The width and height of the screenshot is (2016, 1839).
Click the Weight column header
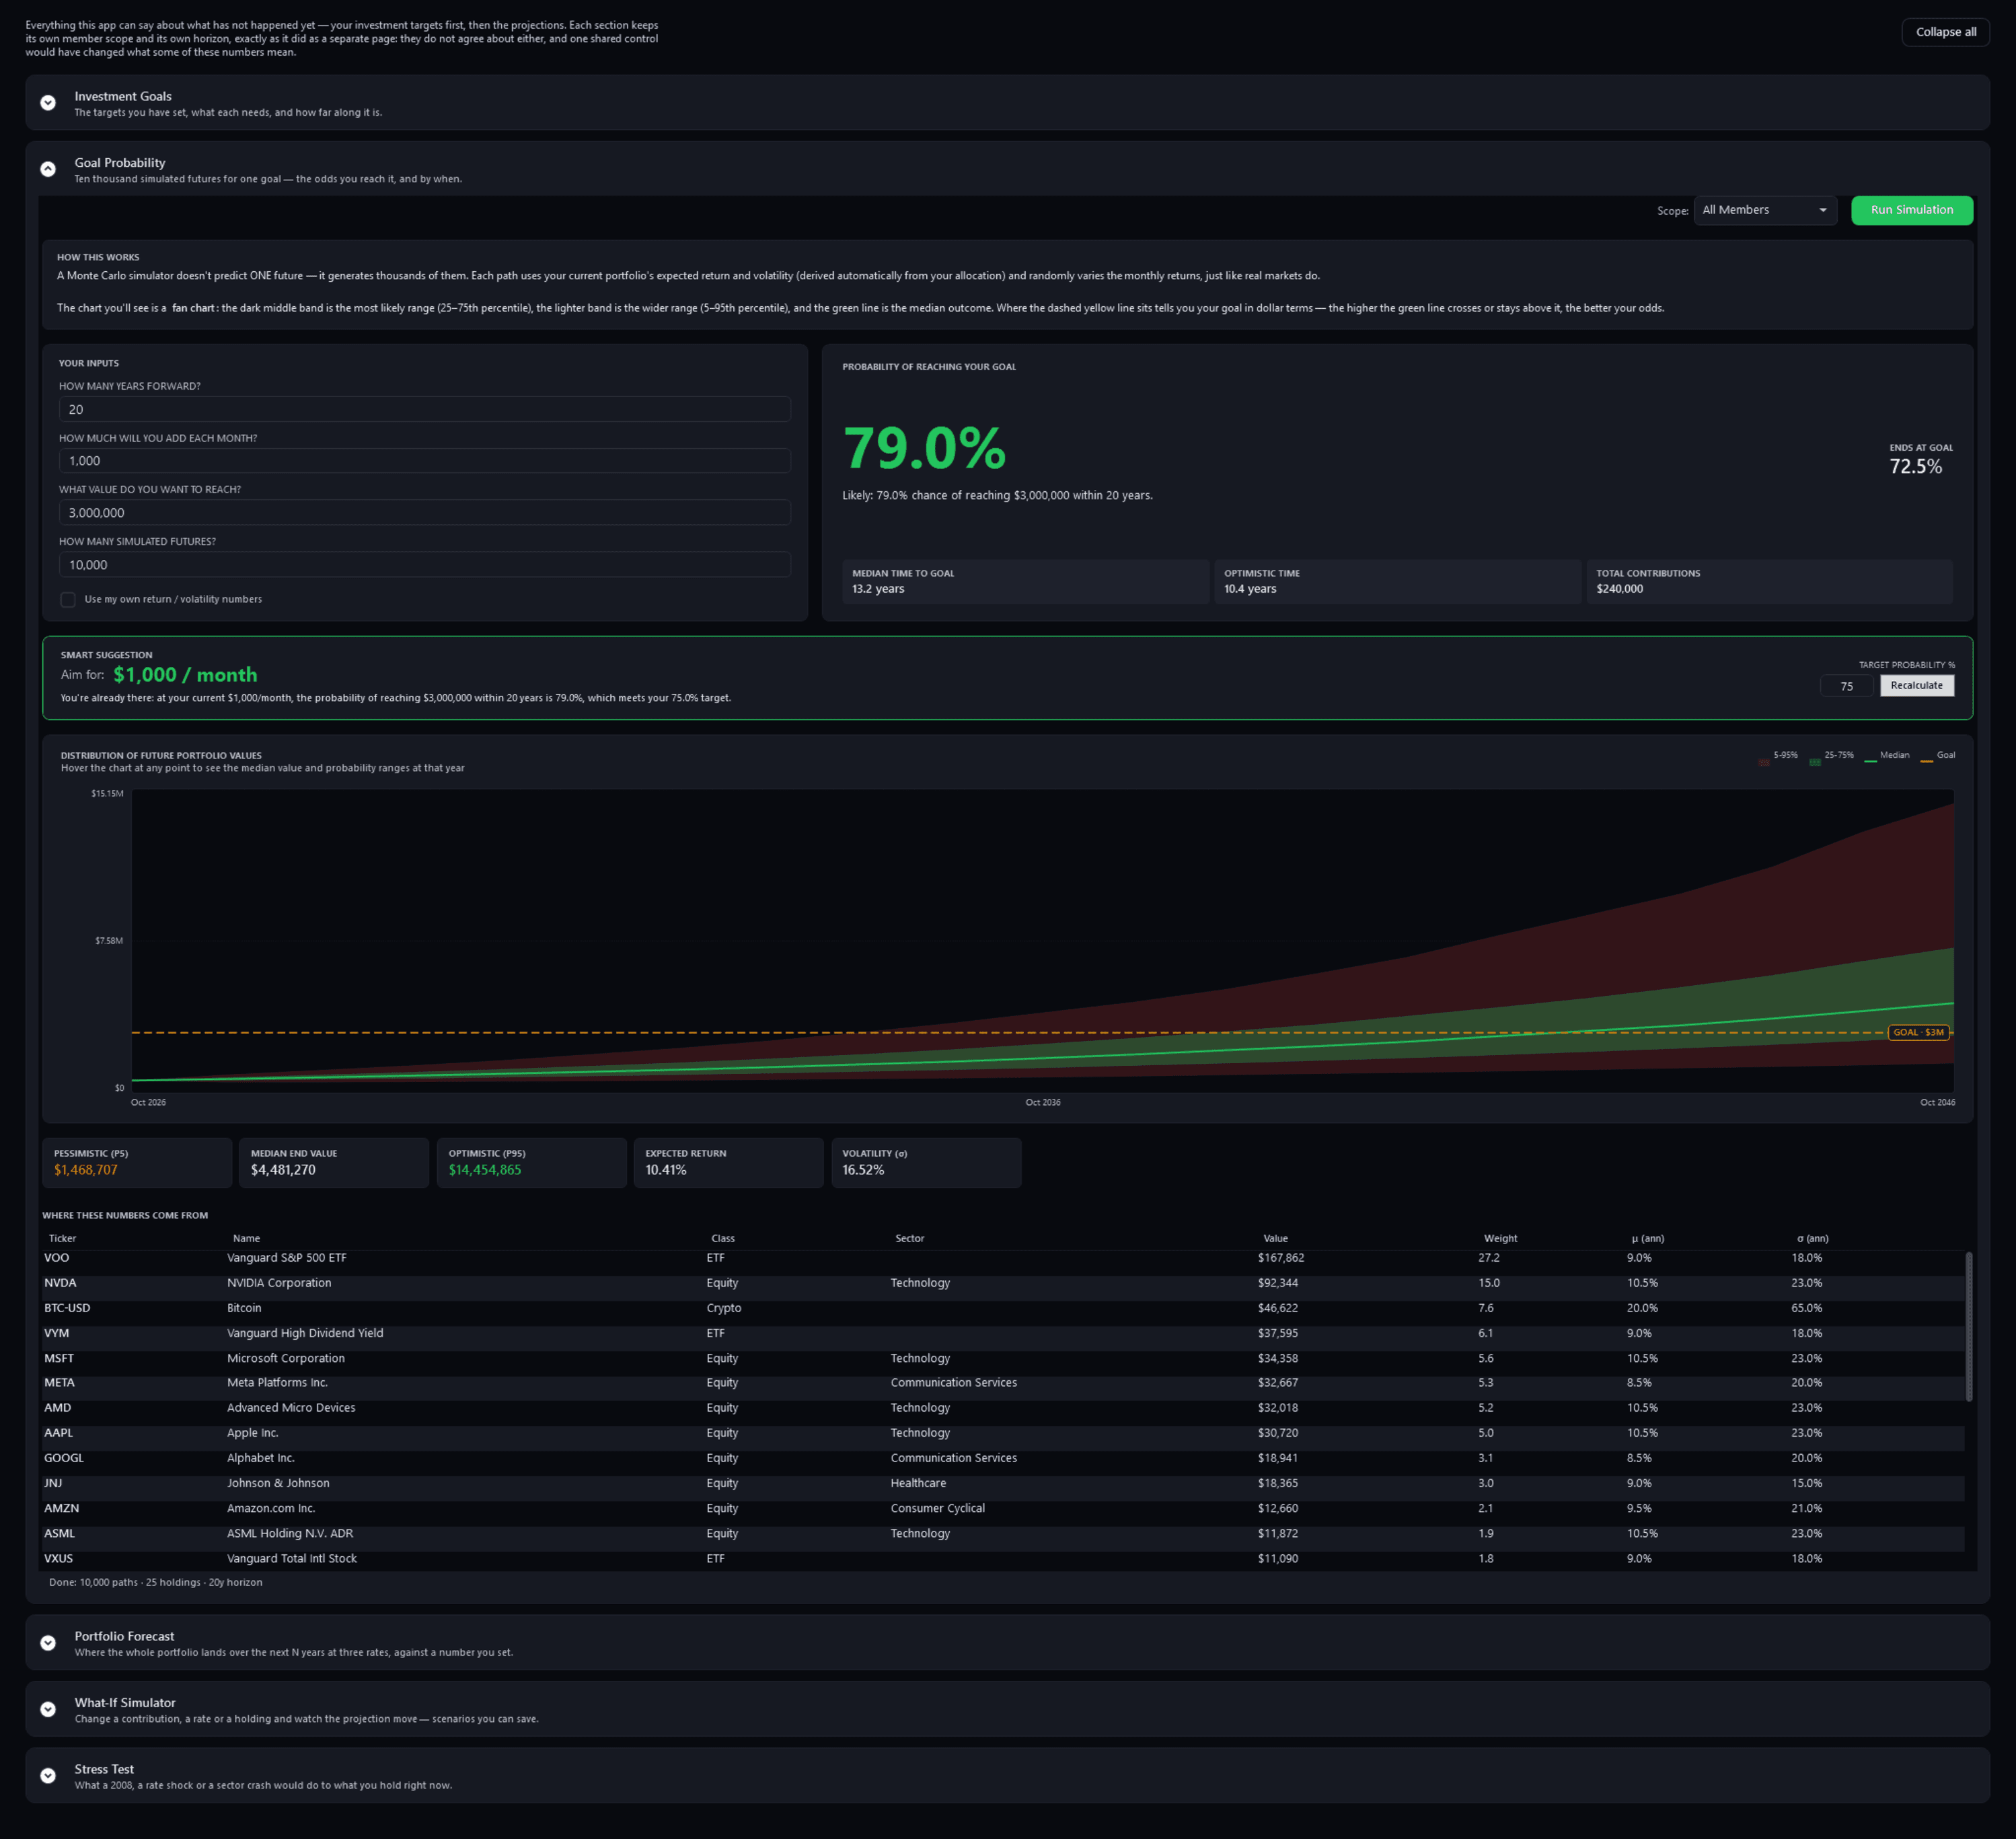[x=1500, y=1239]
